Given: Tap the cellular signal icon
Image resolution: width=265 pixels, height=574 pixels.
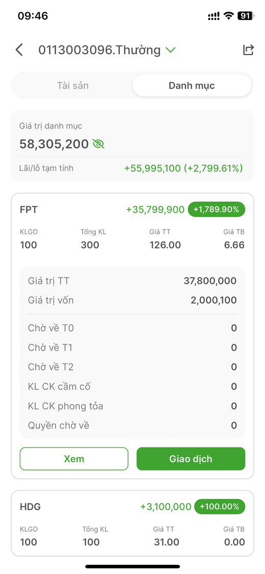Looking at the screenshot, I should tap(214, 16).
